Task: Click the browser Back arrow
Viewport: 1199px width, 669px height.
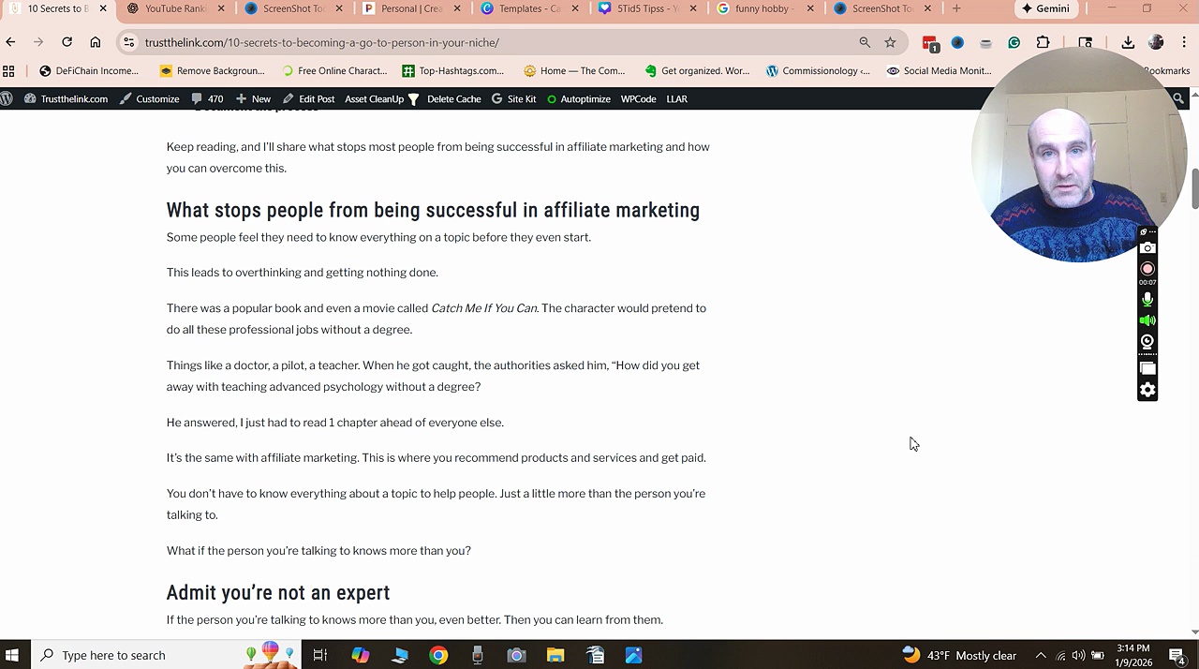Action: tap(10, 42)
